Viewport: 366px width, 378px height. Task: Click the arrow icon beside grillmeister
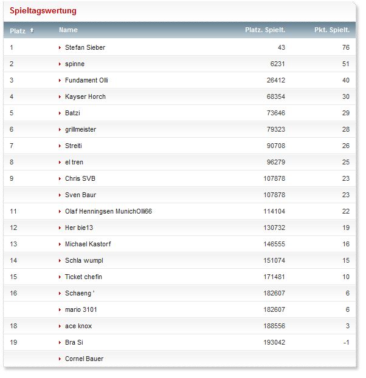tap(60, 129)
